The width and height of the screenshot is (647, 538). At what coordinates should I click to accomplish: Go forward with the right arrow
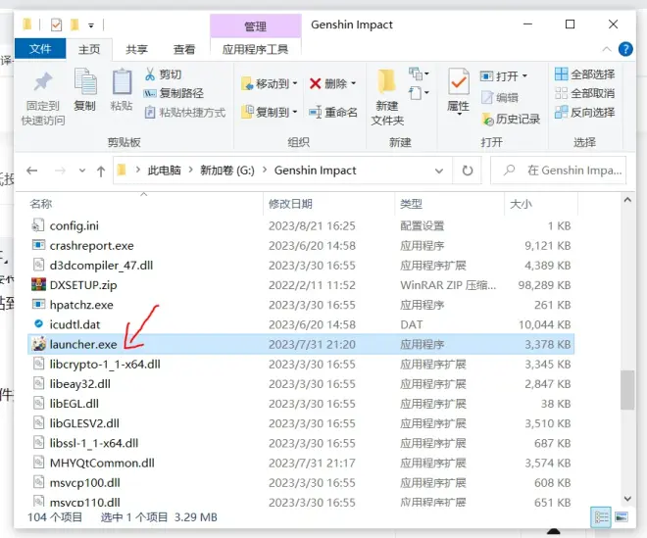coord(60,171)
